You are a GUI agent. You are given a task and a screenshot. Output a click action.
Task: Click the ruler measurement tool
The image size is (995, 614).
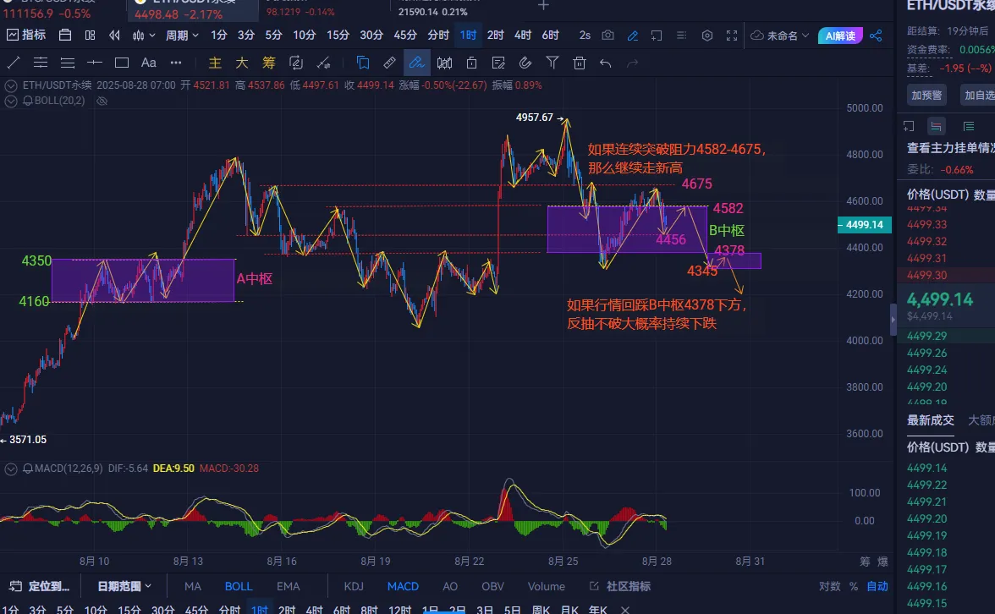[x=389, y=63]
